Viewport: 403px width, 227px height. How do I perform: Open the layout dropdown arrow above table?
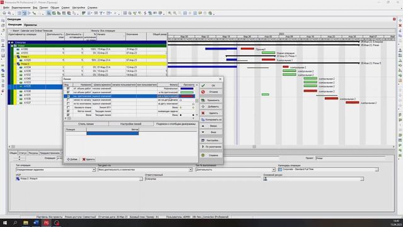(x=11, y=31)
